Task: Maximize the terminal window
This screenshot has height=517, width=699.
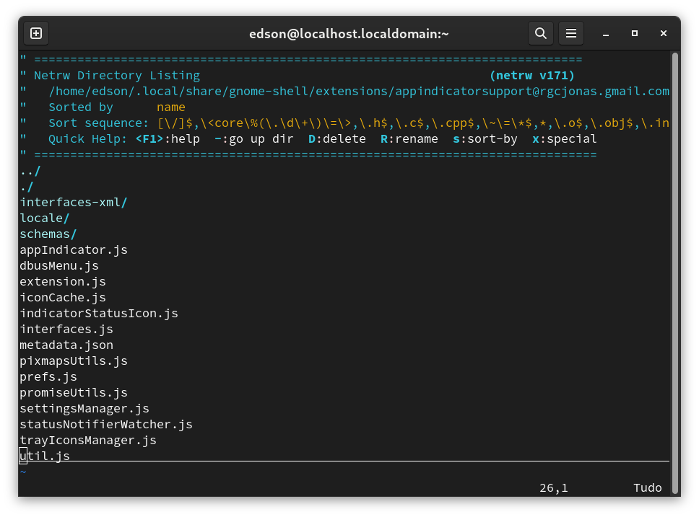Action: pyautogui.click(x=635, y=33)
